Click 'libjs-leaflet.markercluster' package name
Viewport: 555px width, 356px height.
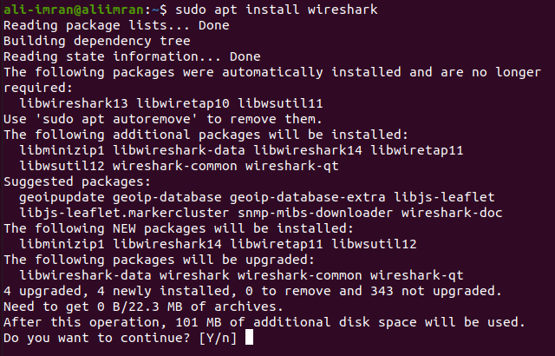tap(124, 213)
